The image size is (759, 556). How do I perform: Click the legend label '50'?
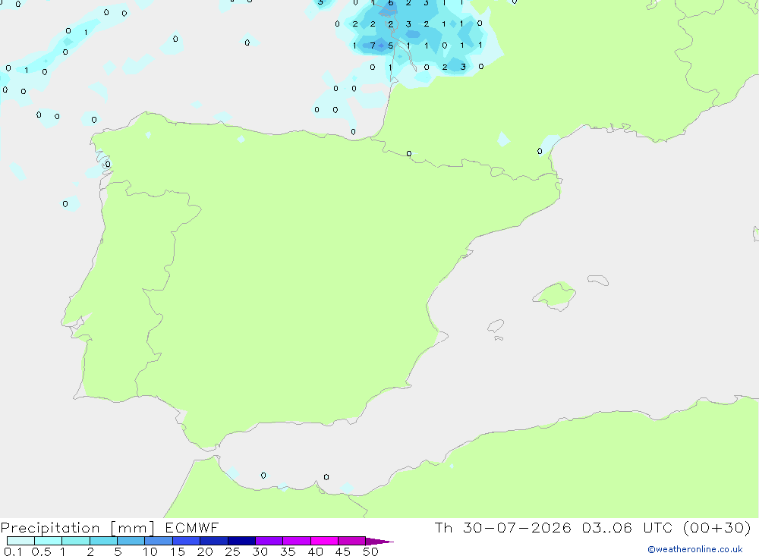370,551
